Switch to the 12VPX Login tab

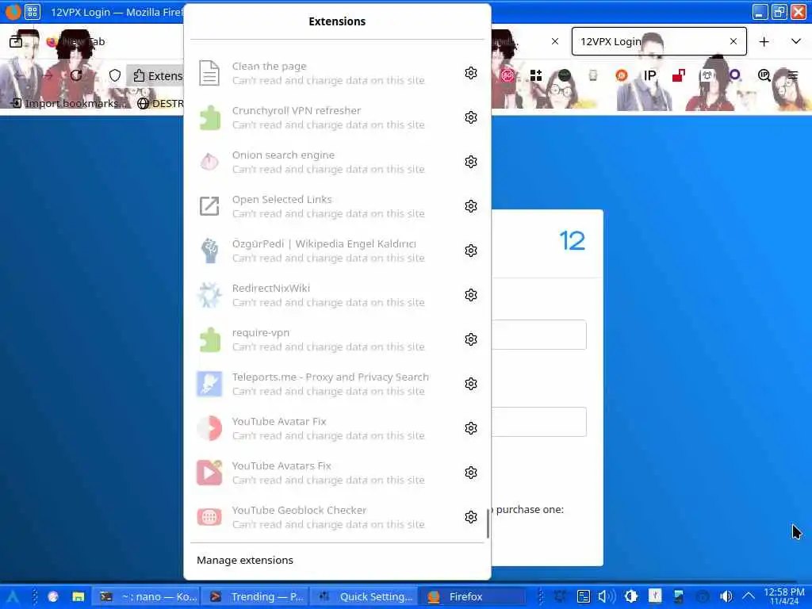659,41
